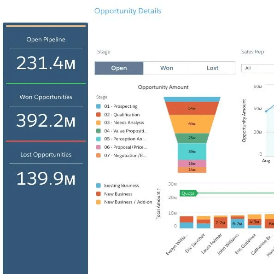Click the 07 - Negotiation legend swatch

(x=99, y=155)
